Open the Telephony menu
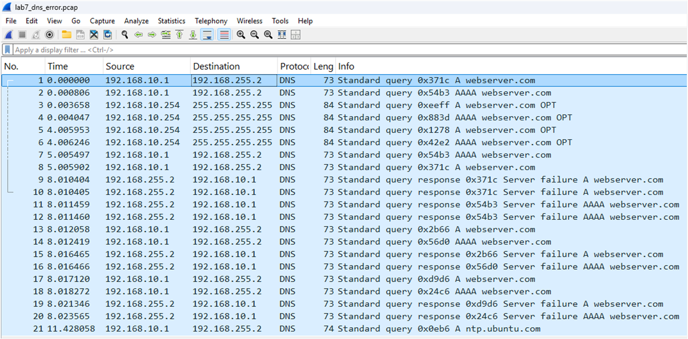 [x=211, y=21]
